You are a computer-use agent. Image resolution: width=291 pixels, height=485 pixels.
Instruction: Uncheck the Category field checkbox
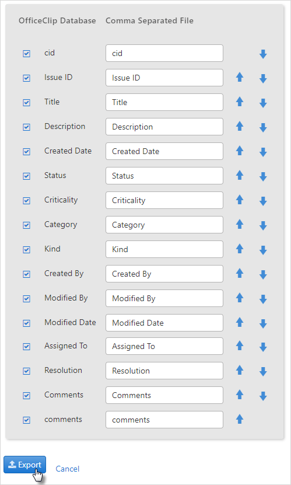pyautogui.click(x=27, y=225)
